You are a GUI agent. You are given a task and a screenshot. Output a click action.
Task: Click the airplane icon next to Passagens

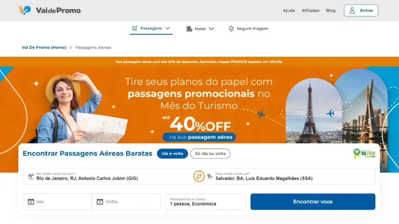134,28
